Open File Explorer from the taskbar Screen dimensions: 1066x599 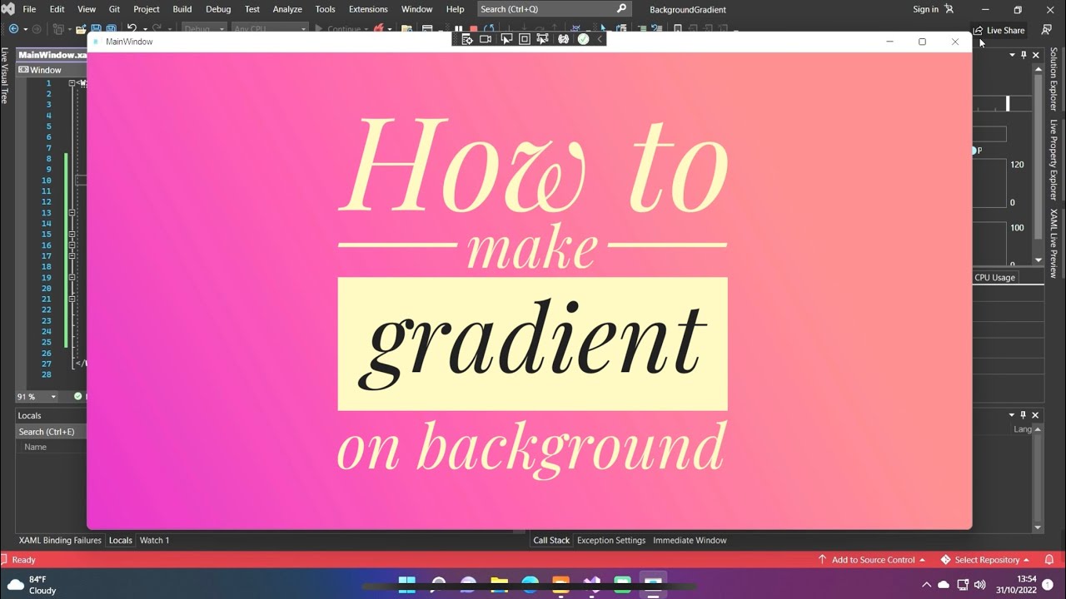click(x=499, y=584)
